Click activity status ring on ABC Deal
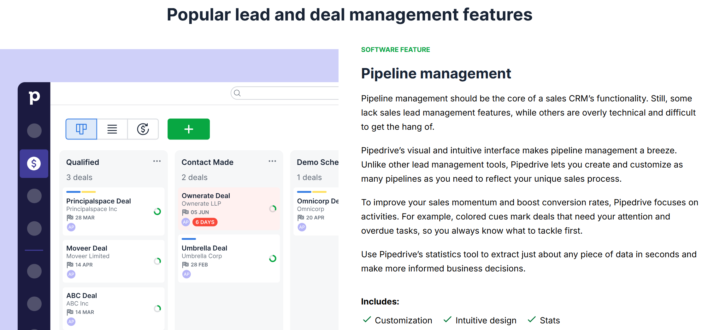The width and height of the screenshot is (714, 330). coord(157,308)
